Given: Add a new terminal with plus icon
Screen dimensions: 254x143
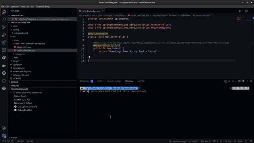Looking at the screenshot, I should (233, 81).
